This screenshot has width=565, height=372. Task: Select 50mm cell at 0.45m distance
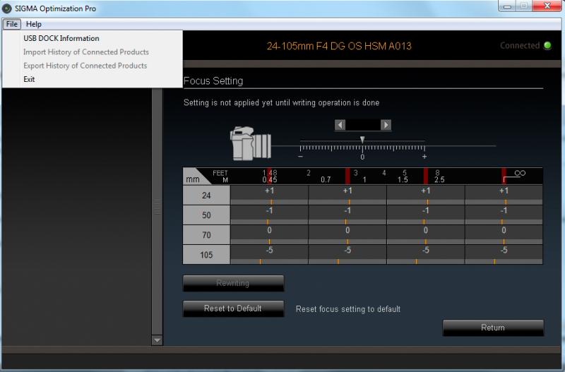pyautogui.click(x=269, y=215)
